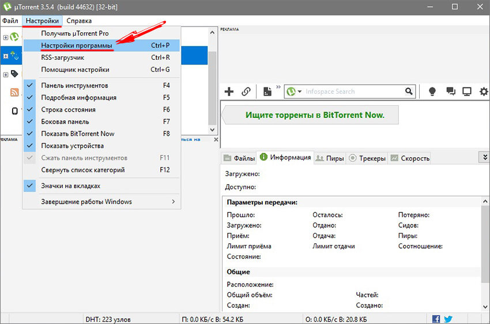Switch to the Информация tab
The image size is (490, 324).
[x=285, y=157]
